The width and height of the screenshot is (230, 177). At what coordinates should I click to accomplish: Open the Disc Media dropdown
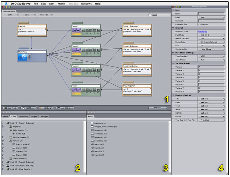point(212,34)
